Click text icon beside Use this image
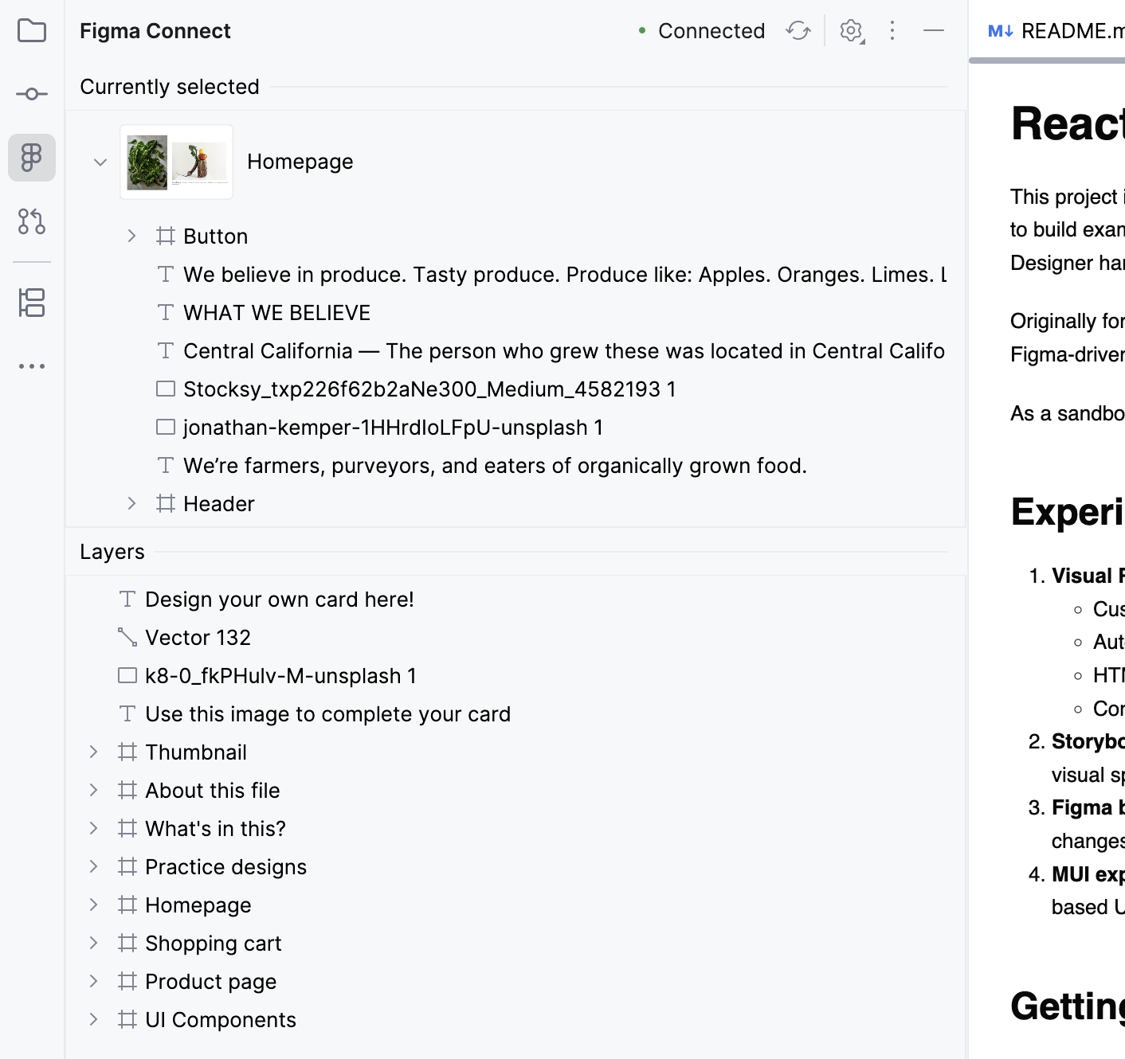The width and height of the screenshot is (1125, 1059). tap(127, 713)
